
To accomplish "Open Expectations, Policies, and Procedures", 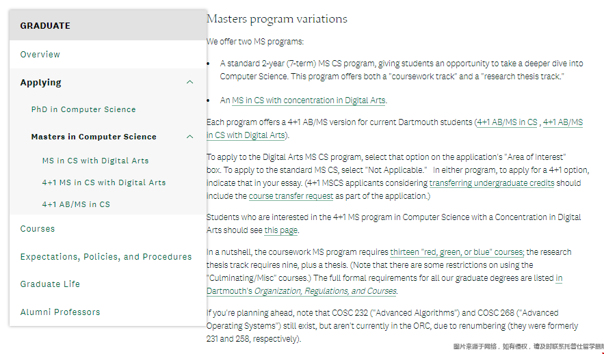I will 106,257.
